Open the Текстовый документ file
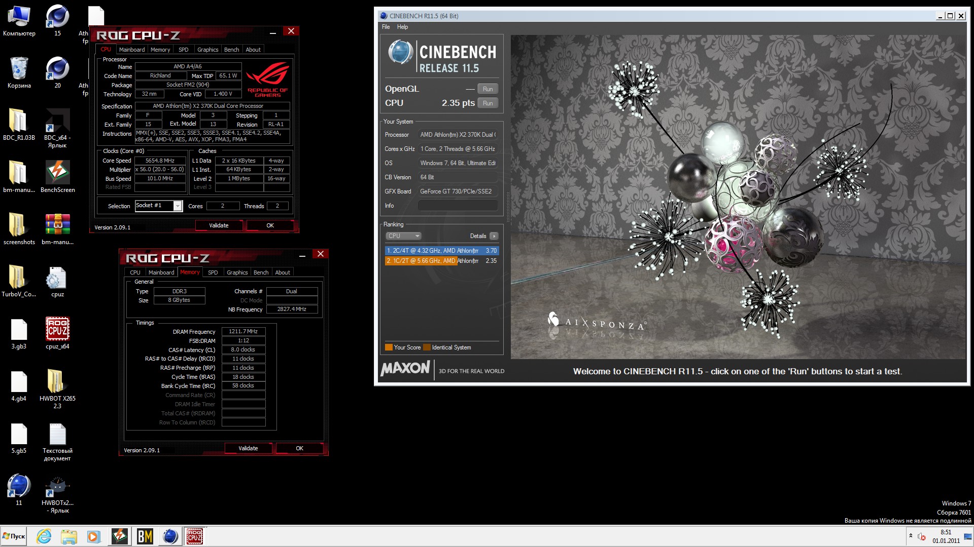The height and width of the screenshot is (547, 974). pyautogui.click(x=57, y=441)
